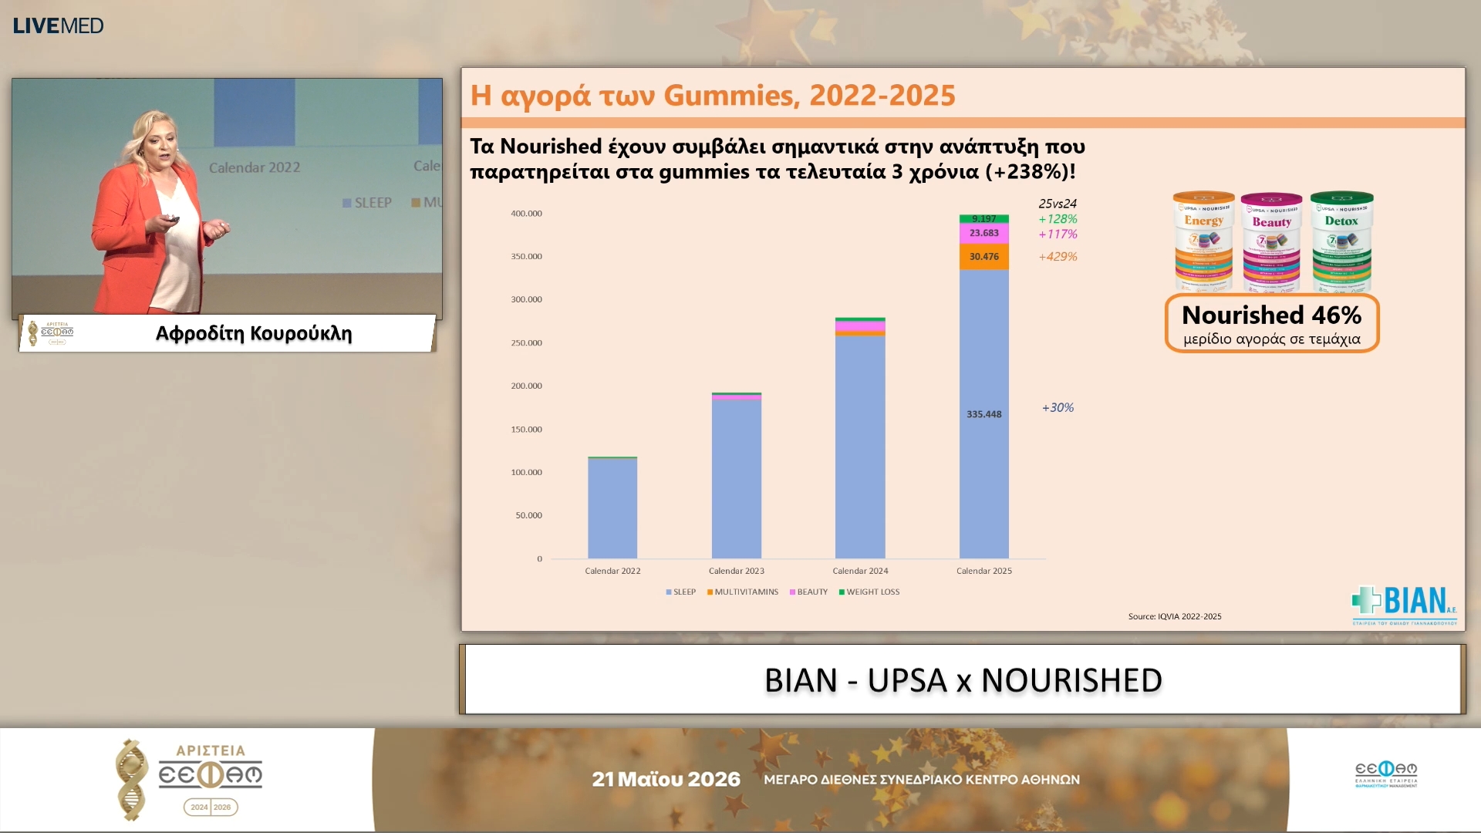The image size is (1481, 833).
Task: Click the Calendar 2024 bar in the chart
Action: [860, 438]
